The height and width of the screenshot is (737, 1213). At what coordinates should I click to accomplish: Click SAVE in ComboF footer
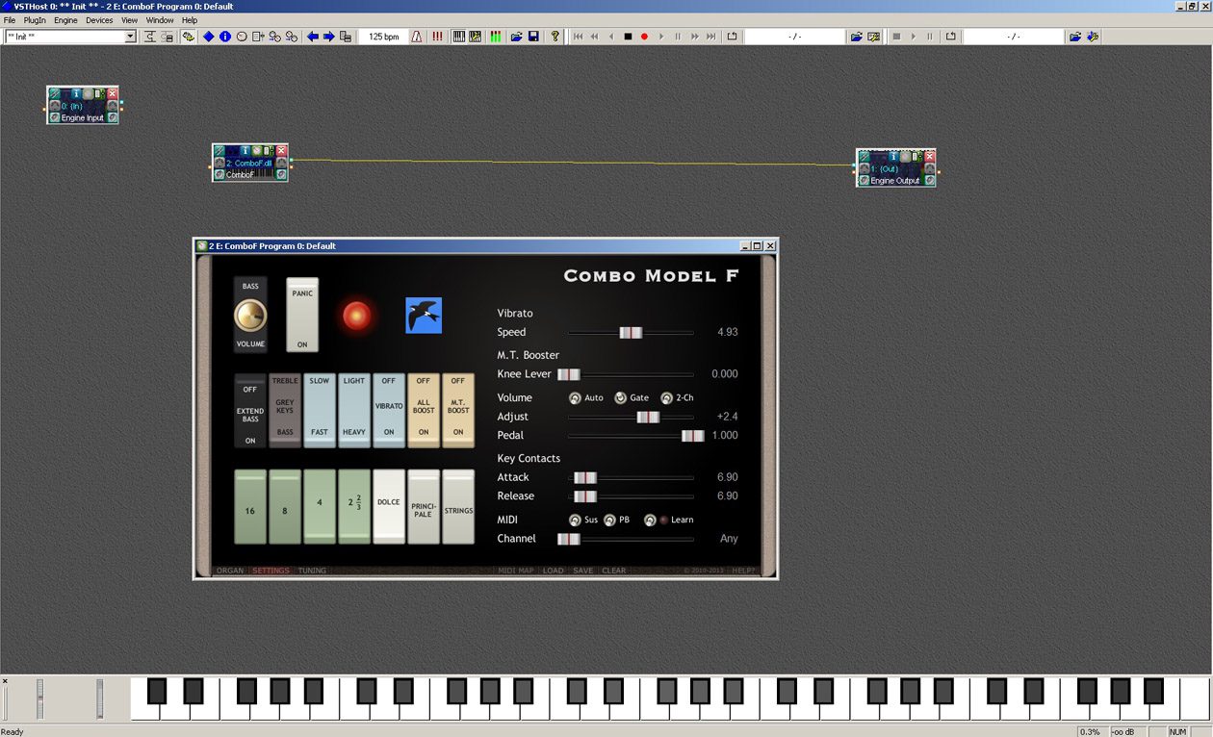583,571
